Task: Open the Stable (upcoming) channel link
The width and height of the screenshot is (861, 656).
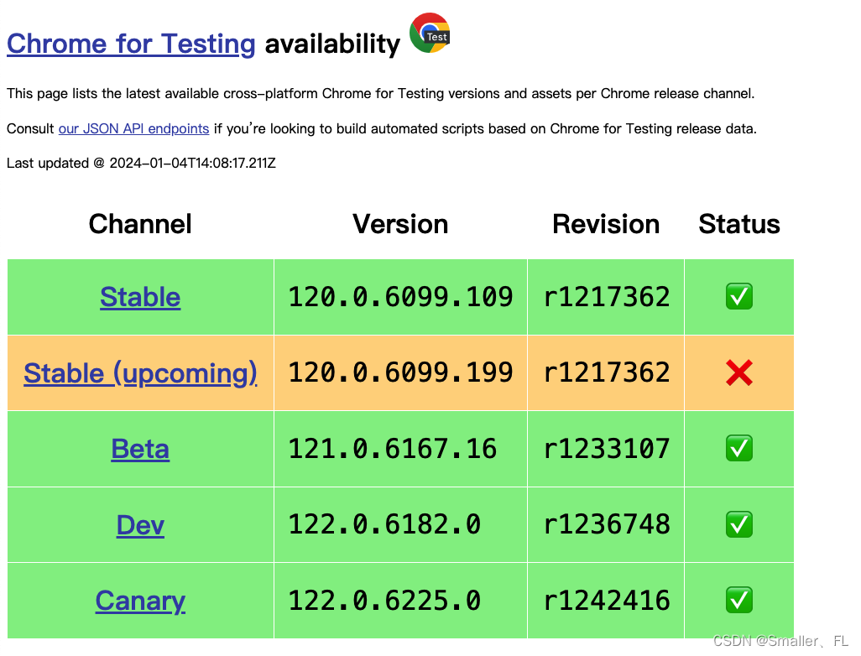Action: coord(140,373)
